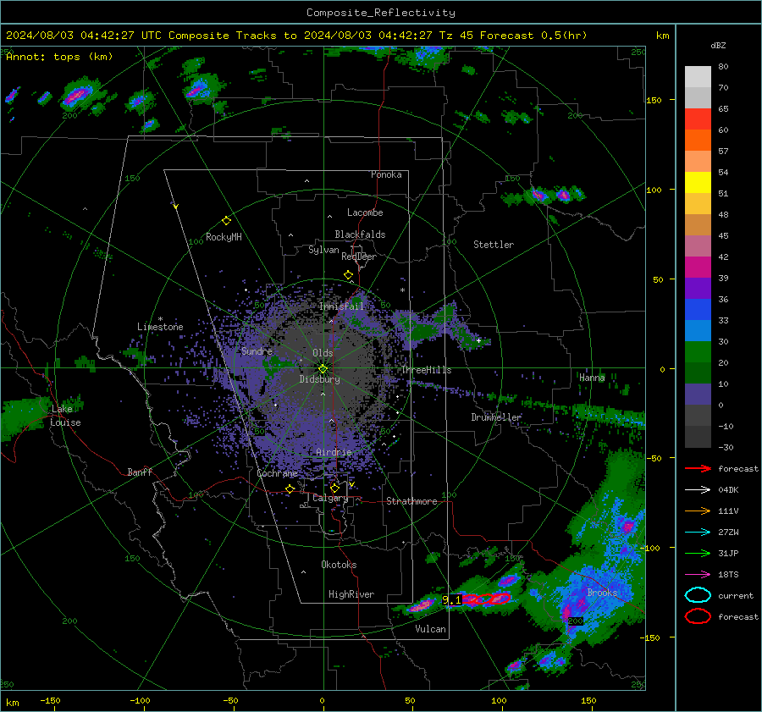Click the Cochrane town label
Image resolution: width=762 pixels, height=712 pixels.
coord(277,473)
